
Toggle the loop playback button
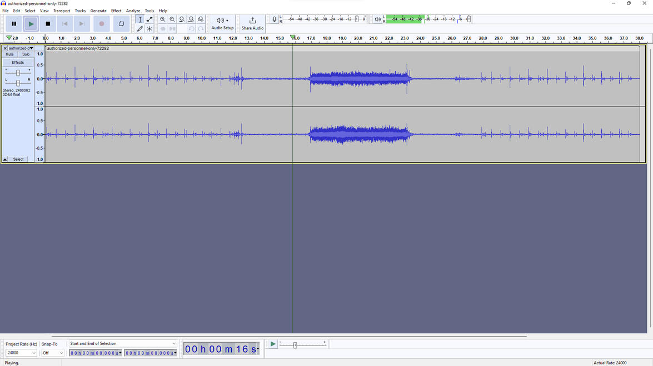121,24
